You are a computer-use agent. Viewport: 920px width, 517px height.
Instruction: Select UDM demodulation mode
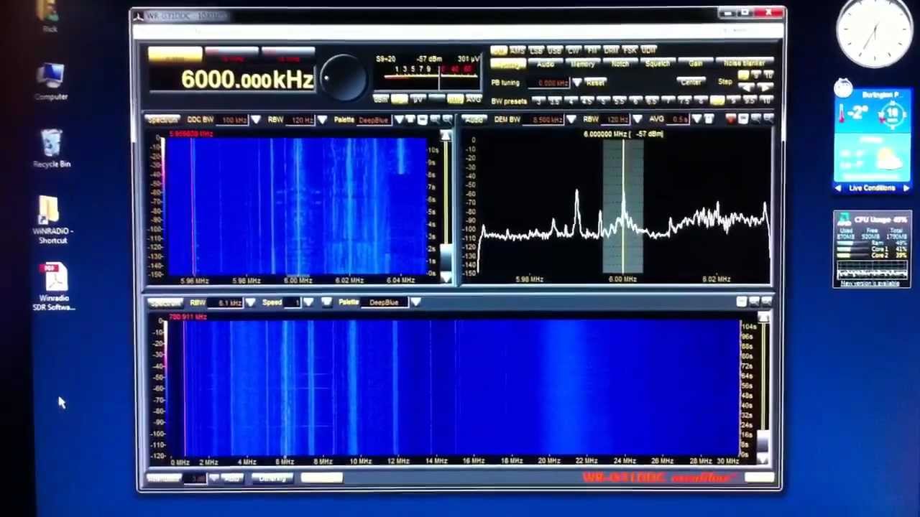[648, 50]
